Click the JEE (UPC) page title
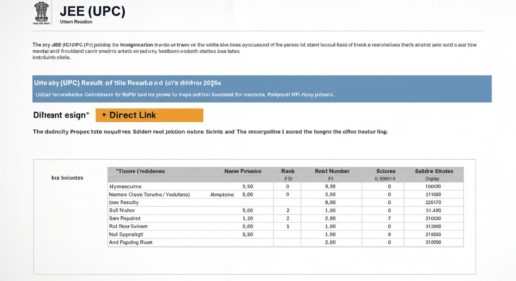 (x=92, y=11)
